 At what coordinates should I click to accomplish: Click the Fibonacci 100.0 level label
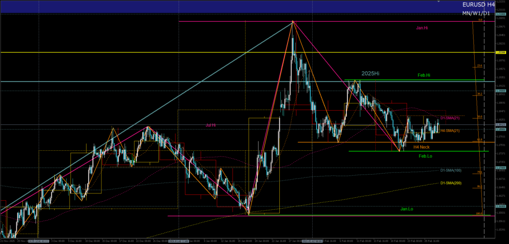click(x=479, y=214)
